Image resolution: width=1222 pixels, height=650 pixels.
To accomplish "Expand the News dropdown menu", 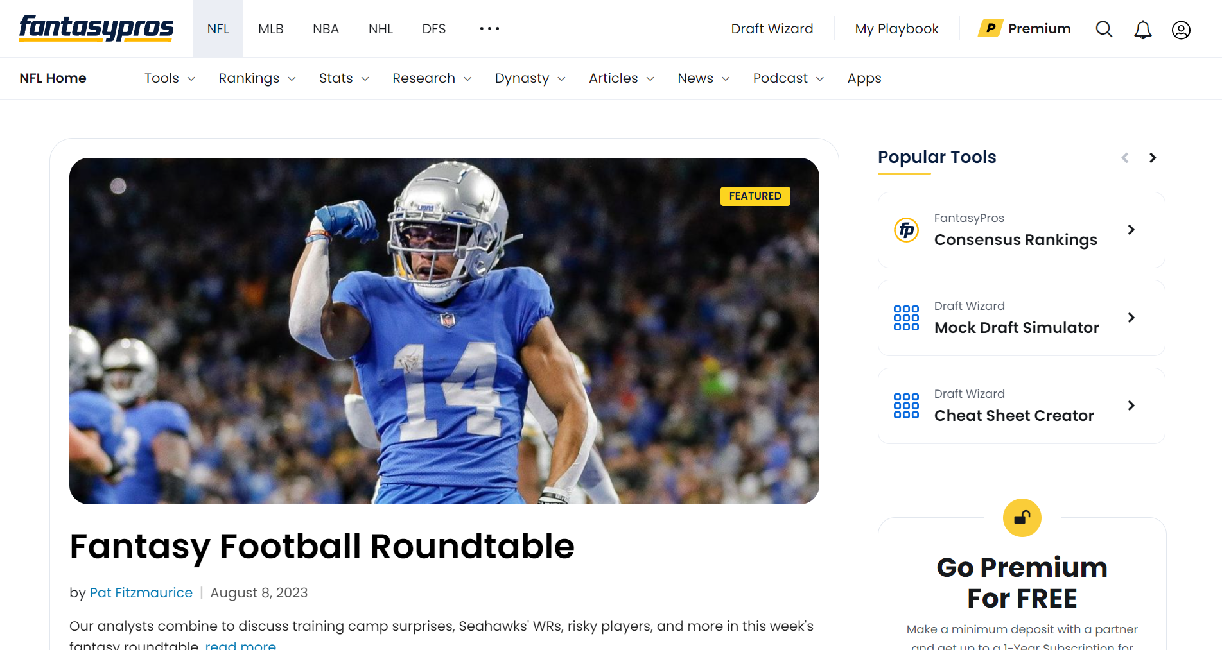I will [704, 78].
